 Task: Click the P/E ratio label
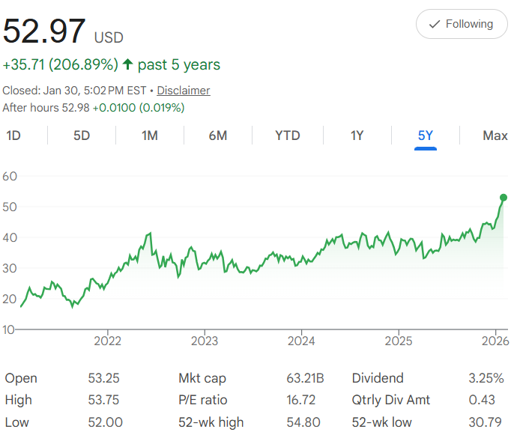coord(202,400)
